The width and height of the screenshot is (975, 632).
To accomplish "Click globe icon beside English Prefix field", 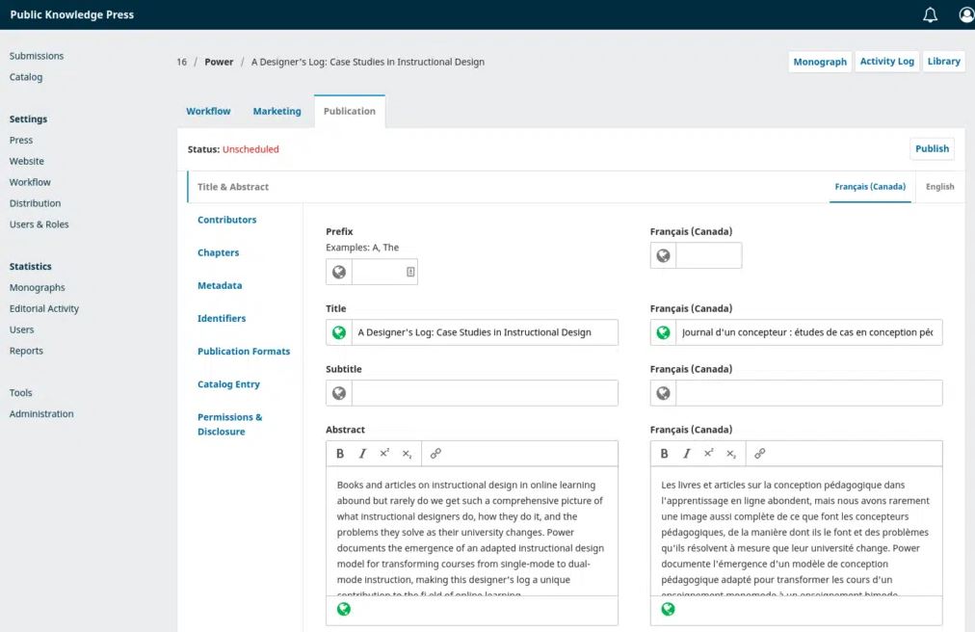I will pos(339,272).
